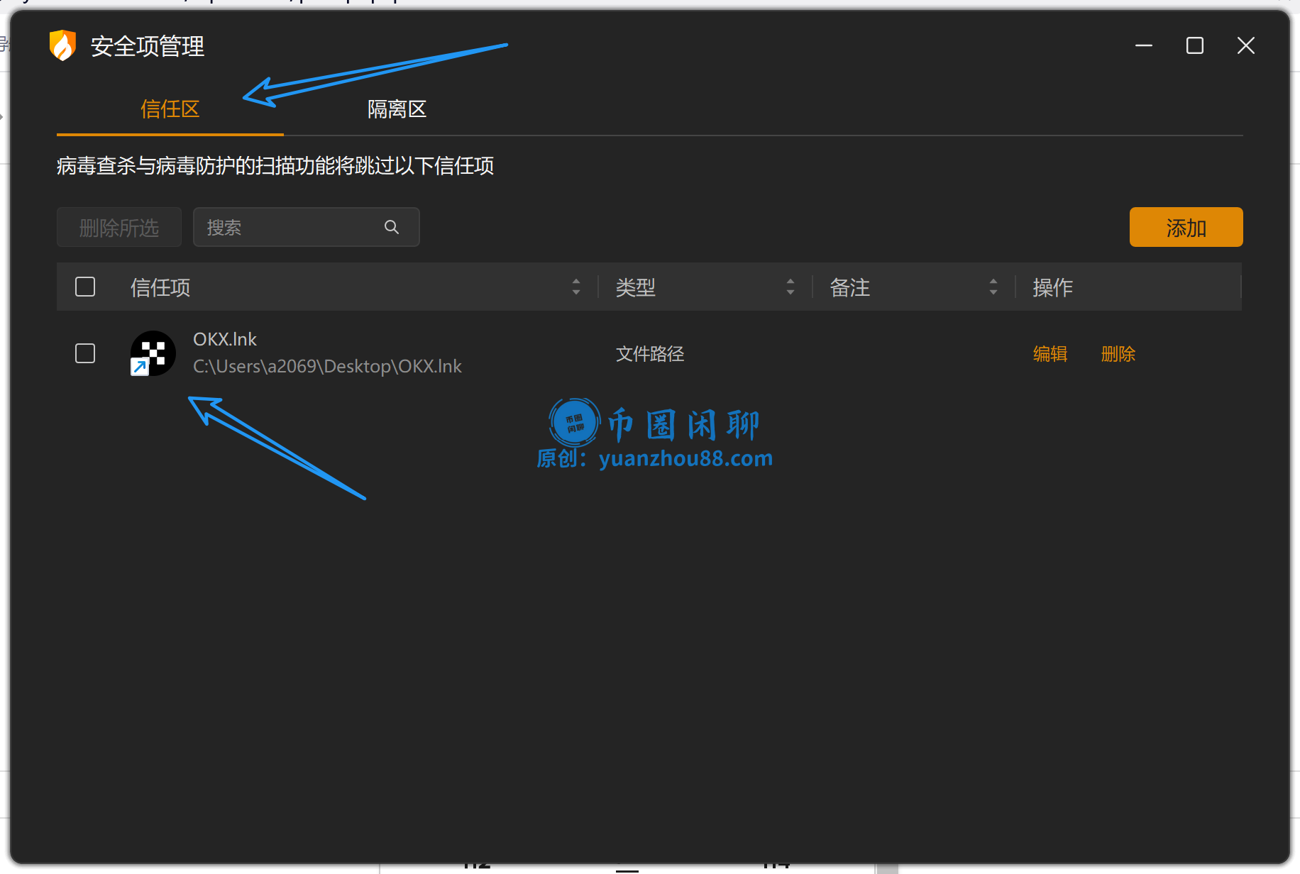Sort by the 类型 column arrows
The height and width of the screenshot is (874, 1300).
click(x=791, y=287)
